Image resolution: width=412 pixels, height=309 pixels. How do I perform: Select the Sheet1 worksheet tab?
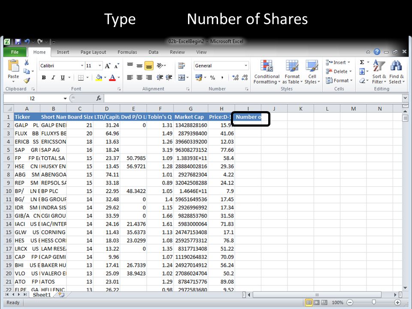(42, 295)
